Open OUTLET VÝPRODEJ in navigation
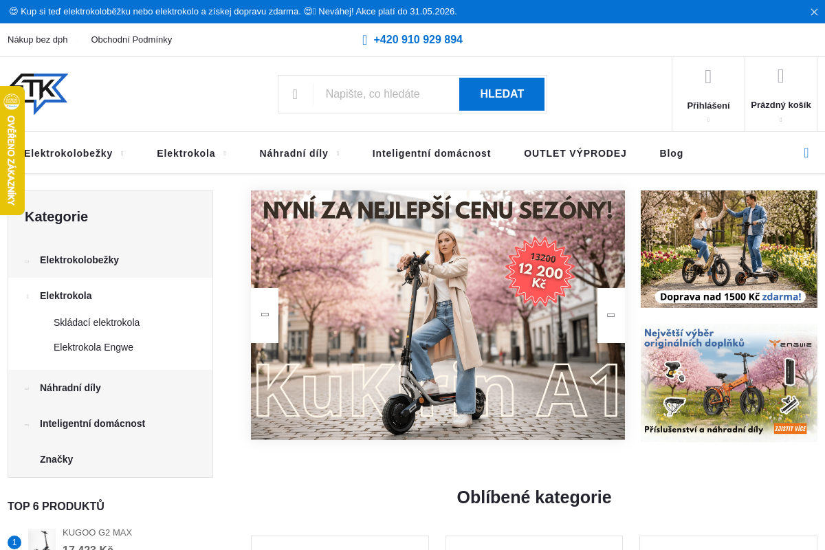The height and width of the screenshot is (550, 825). pos(575,153)
